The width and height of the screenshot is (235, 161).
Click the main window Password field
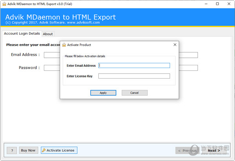point(121,68)
